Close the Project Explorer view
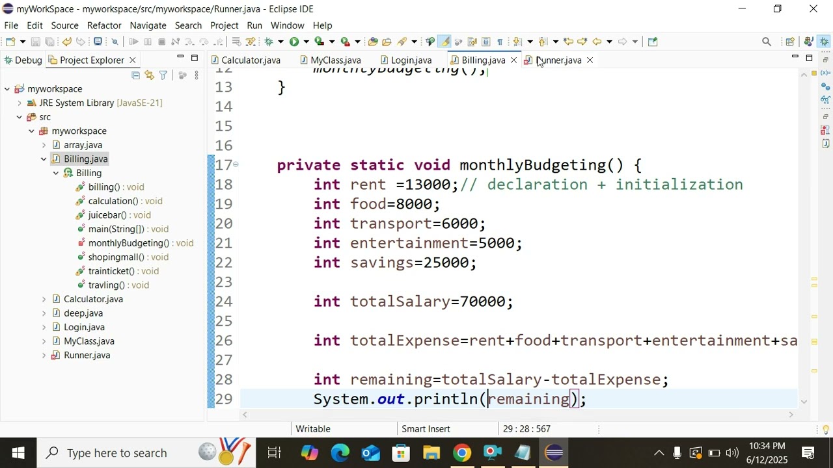This screenshot has height=468, width=833. (132, 60)
